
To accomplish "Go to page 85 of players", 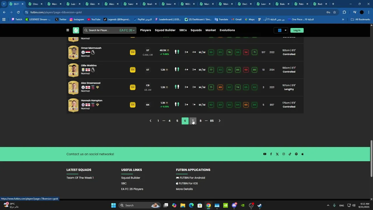I will [x=212, y=121].
